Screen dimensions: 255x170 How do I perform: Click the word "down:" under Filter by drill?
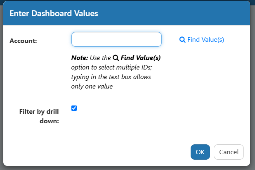coord(49,121)
